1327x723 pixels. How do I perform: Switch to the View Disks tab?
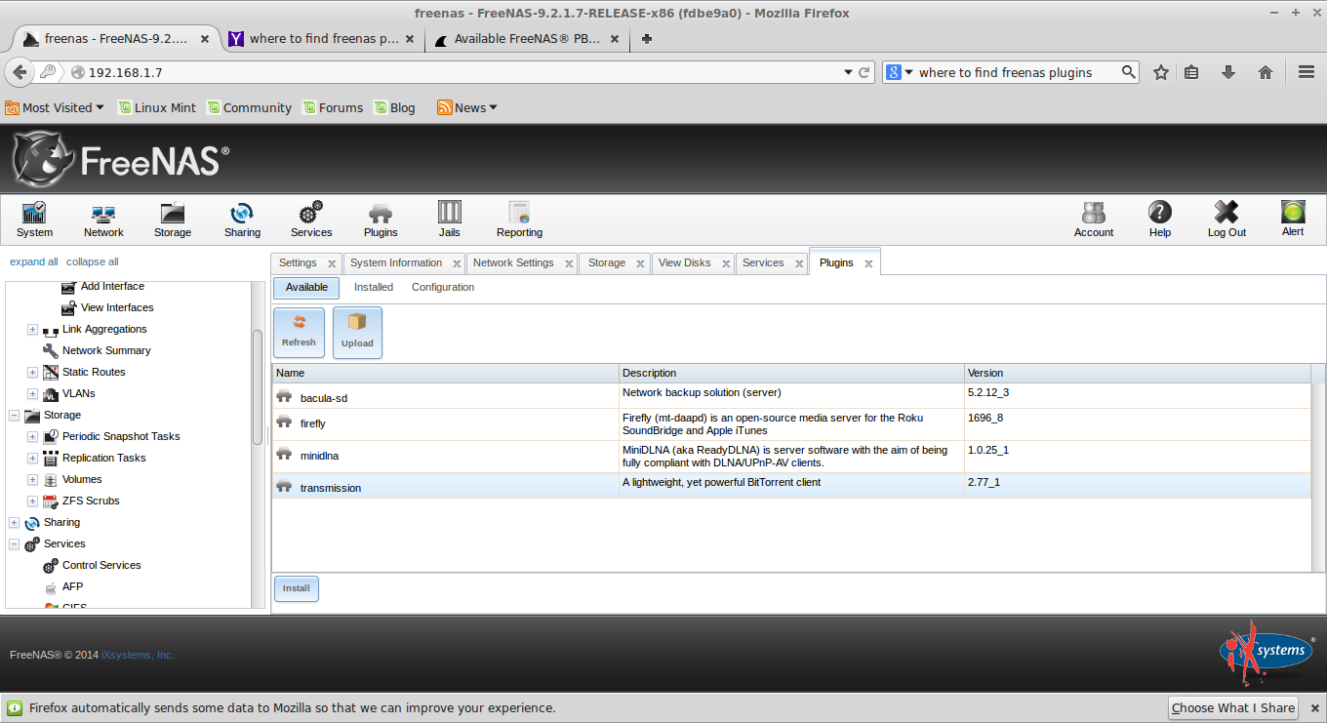click(685, 263)
